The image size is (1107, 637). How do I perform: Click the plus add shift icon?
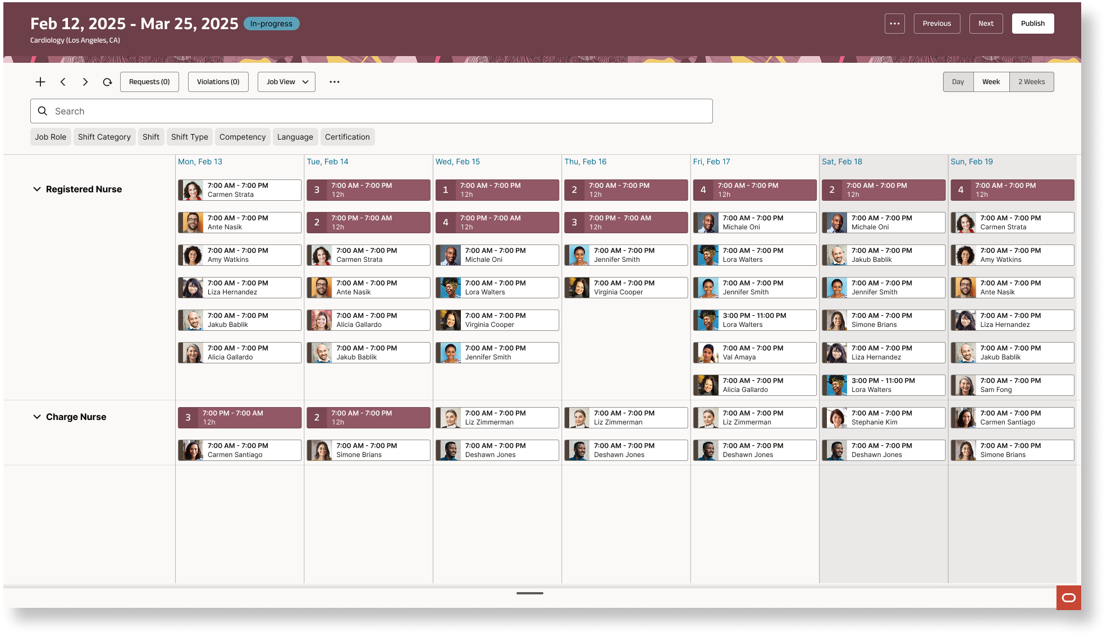pos(40,82)
